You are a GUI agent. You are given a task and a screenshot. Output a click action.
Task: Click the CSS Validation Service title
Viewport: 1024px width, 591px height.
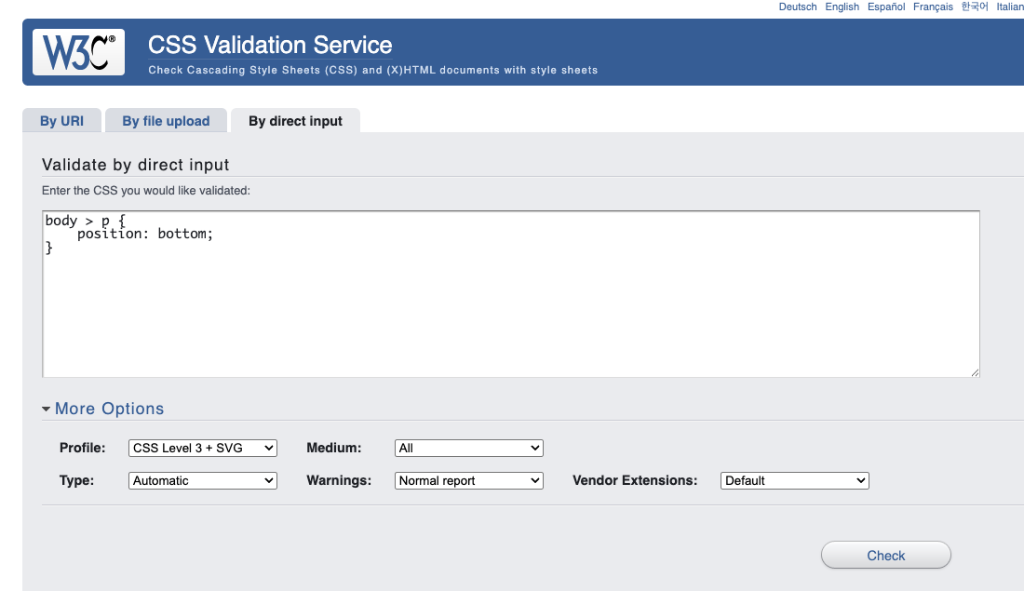(270, 45)
